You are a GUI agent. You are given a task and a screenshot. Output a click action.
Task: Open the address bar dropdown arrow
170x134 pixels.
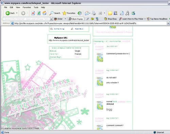pyautogui.click(x=168, y=23)
